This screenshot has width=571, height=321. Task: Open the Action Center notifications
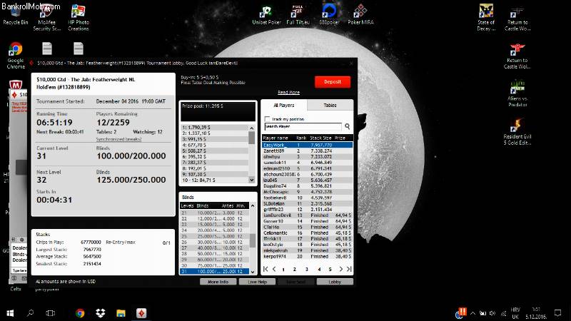pos(557,313)
